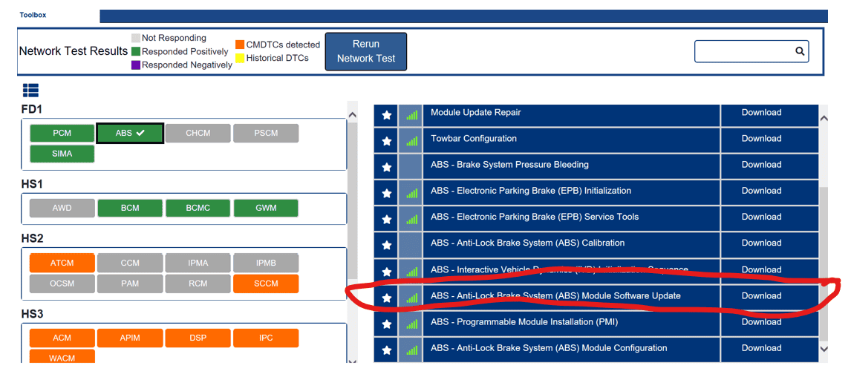The height and width of the screenshot is (380, 851).
Task: Select the GWM module
Action: point(265,208)
